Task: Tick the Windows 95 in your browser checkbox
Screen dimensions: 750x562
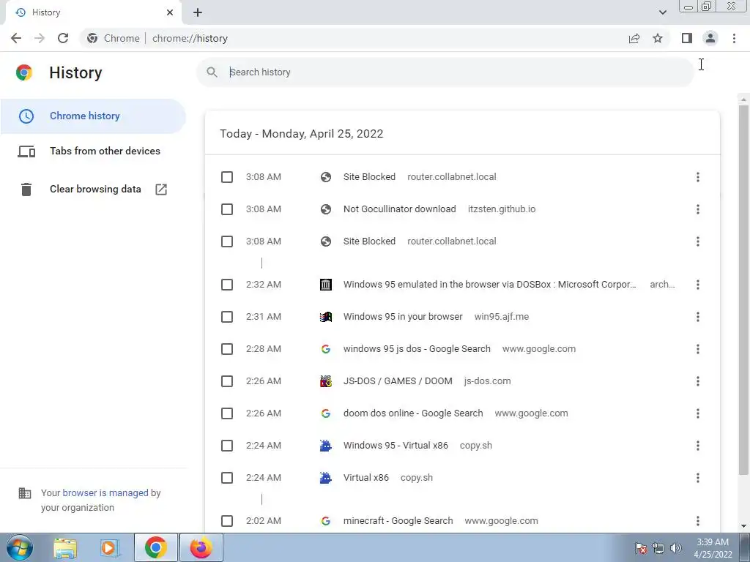Action: (x=227, y=317)
